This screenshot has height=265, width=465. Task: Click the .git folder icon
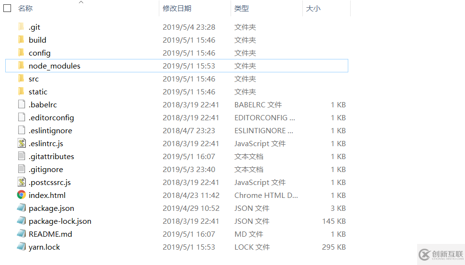21,27
